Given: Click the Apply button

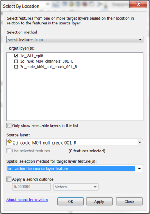Looking at the screenshot, I should [x=99, y=202].
